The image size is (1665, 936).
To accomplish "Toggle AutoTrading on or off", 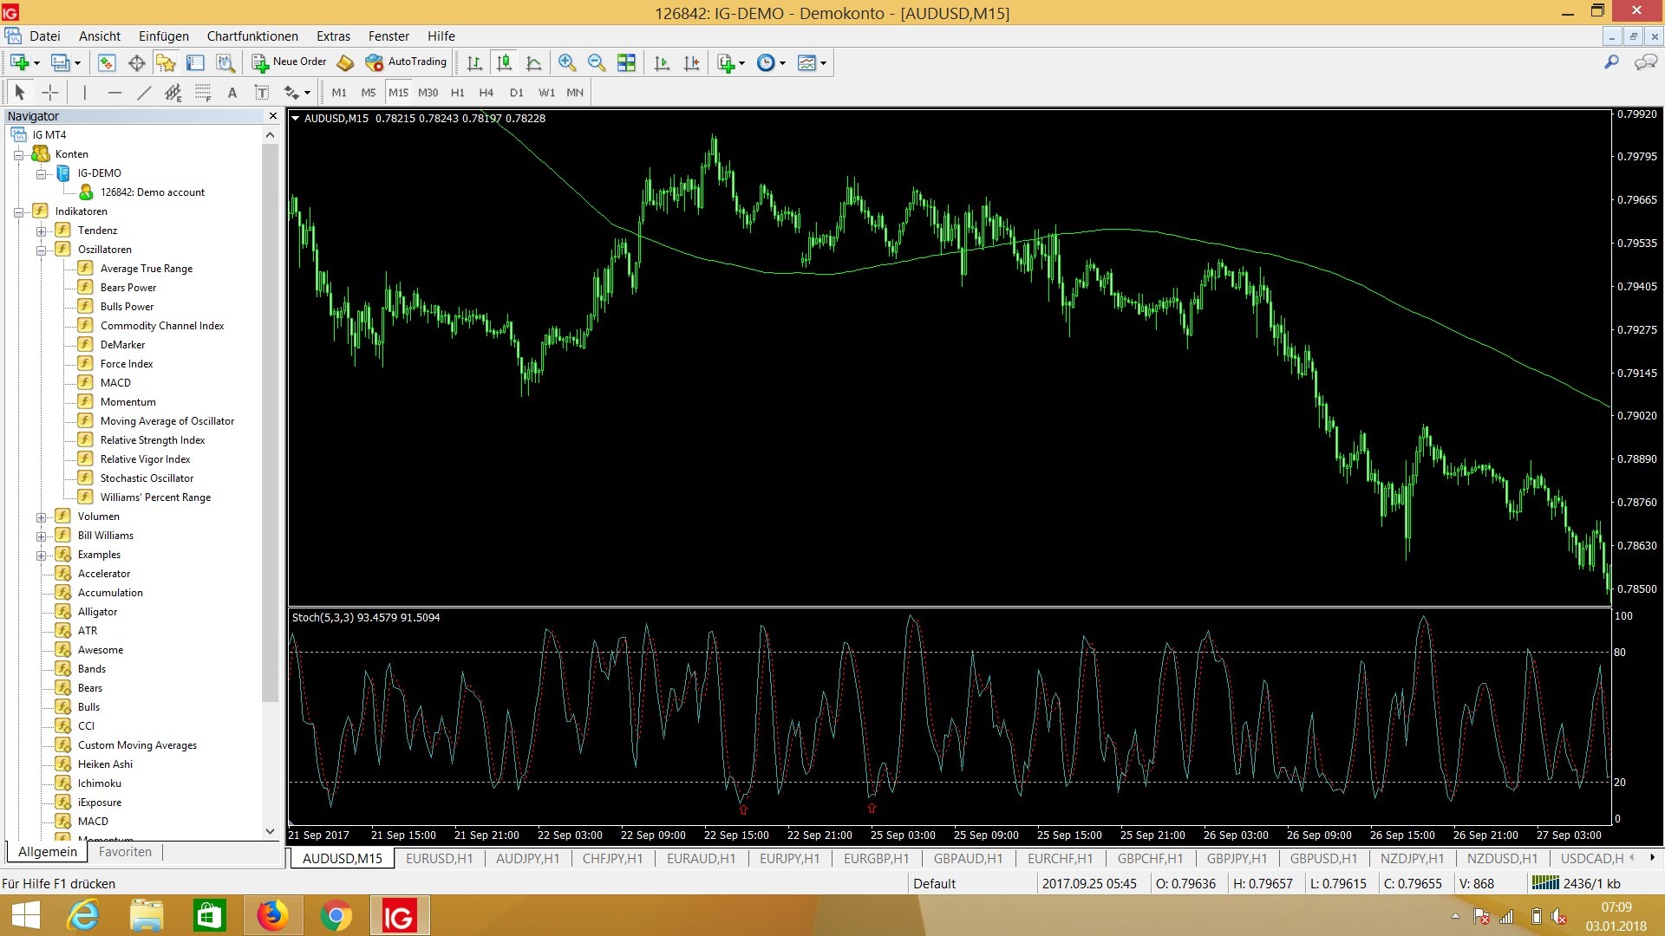I will 406,62.
